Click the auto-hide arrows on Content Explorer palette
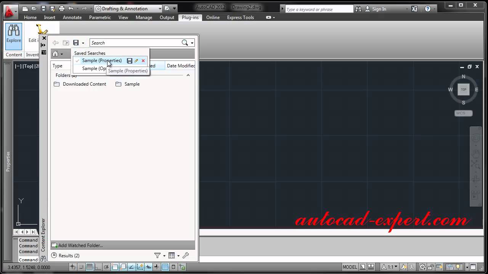488x274 pixels. click(x=43, y=45)
